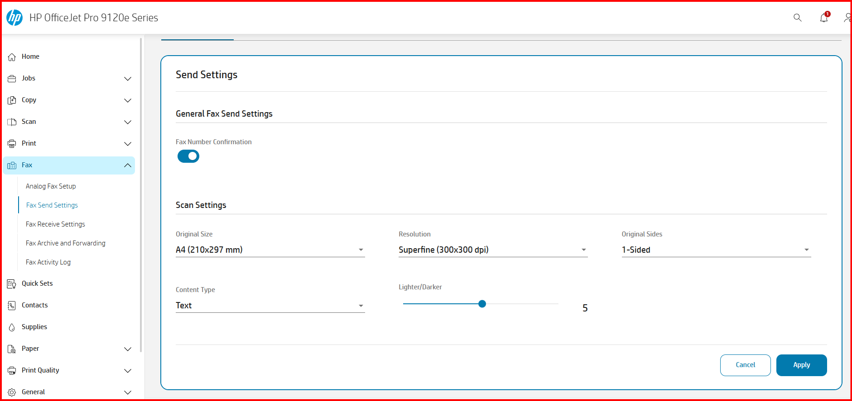Click the Apply button
This screenshot has width=852, height=401.
coord(802,365)
